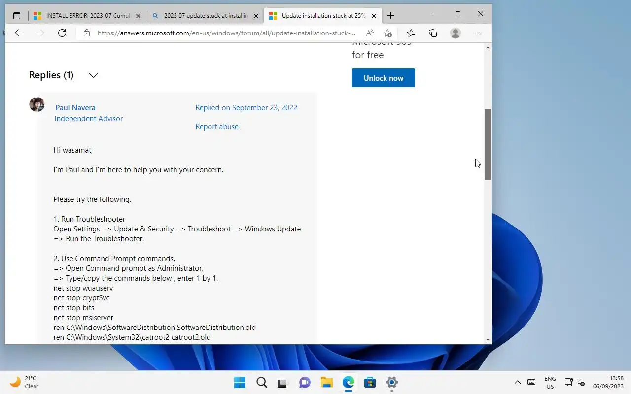The width and height of the screenshot is (631, 394).
Task: Switch the ENG US input language
Action: (x=550, y=382)
